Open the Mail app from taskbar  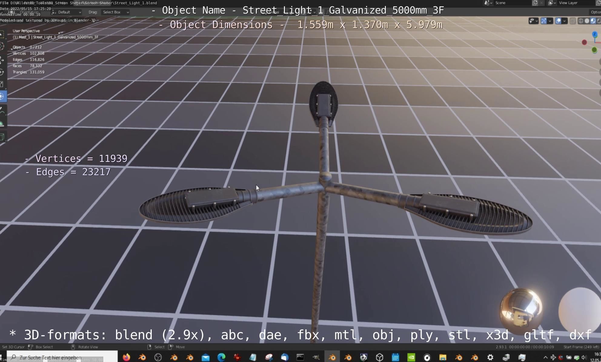click(x=205, y=357)
